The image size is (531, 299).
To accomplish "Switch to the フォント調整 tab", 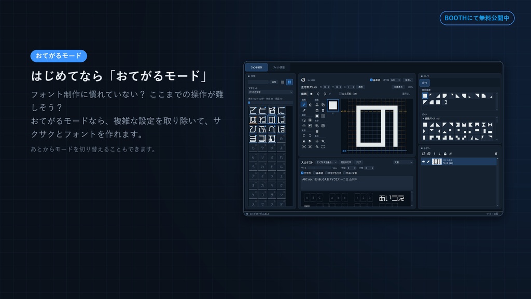I will coord(279,67).
